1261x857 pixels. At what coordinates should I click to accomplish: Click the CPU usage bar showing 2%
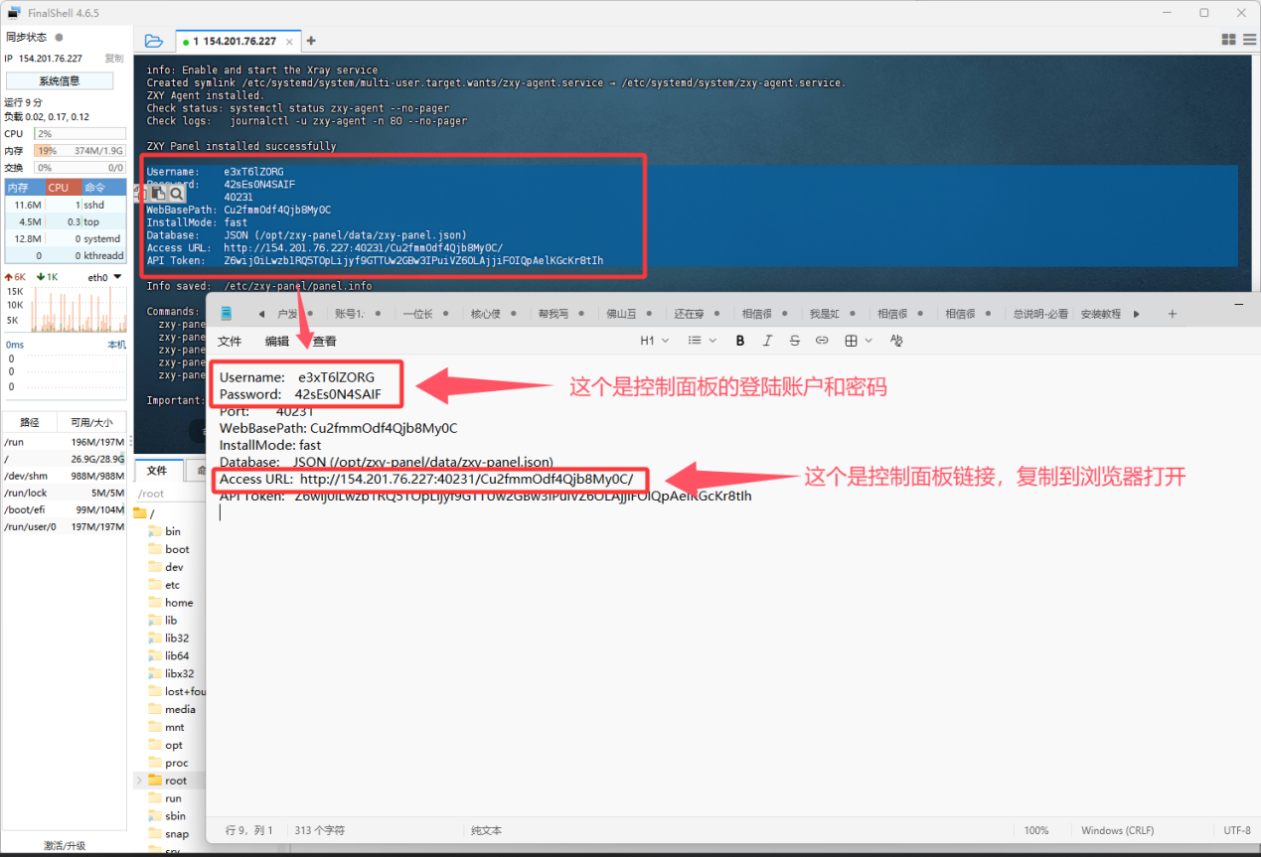click(79, 133)
